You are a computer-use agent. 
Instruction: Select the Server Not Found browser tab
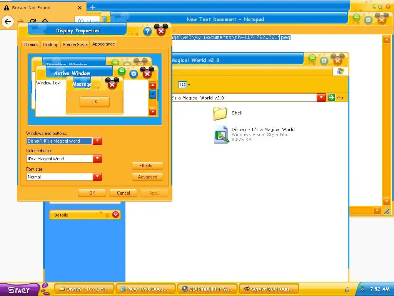(x=43, y=8)
